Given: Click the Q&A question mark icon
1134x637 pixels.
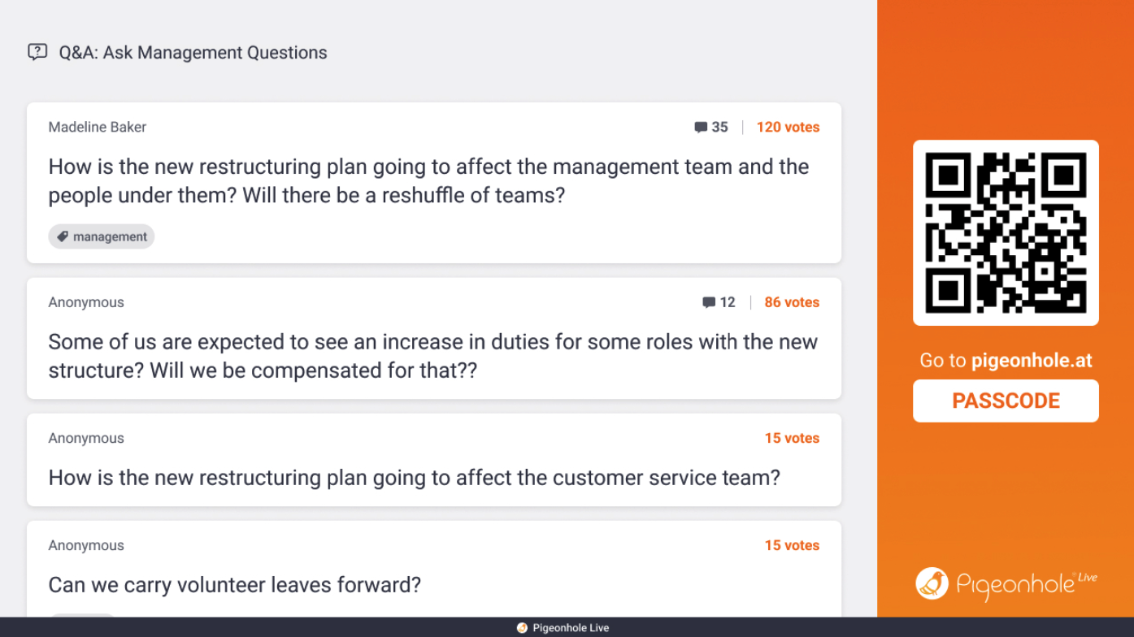Looking at the screenshot, I should [37, 53].
